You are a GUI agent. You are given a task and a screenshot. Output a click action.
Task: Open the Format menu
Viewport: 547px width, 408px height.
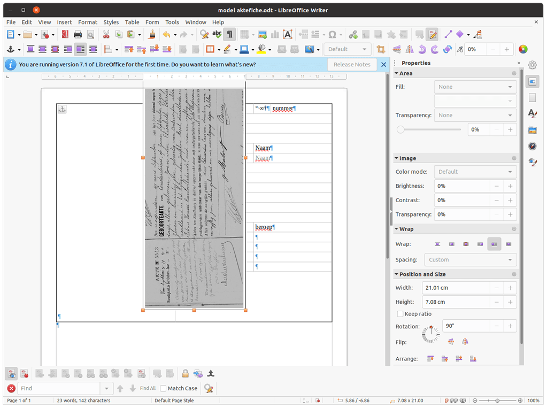(x=88, y=22)
